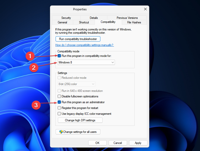Uncheck Run this program in compatibility mode
Viewport: 200px width, 151px height.
[59, 56]
